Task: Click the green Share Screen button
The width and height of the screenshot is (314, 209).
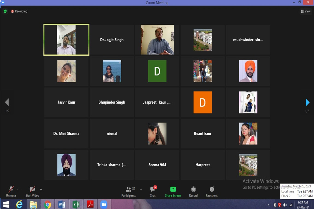Action: click(x=173, y=192)
